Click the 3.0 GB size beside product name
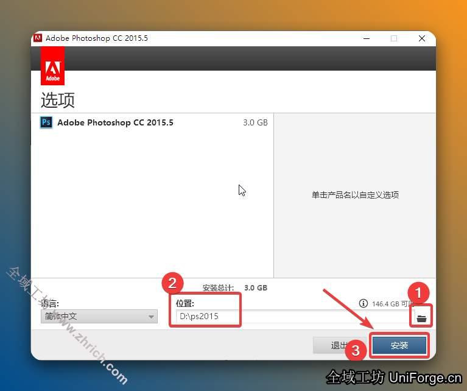467x391 pixels. tap(255, 122)
